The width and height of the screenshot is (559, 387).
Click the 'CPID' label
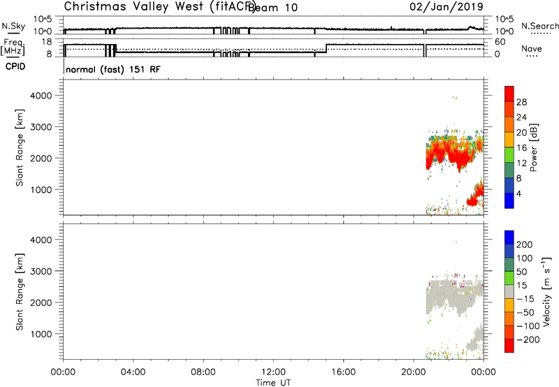coord(15,66)
